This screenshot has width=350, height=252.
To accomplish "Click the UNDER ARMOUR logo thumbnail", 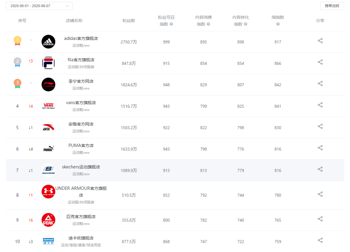I will 48,192.
